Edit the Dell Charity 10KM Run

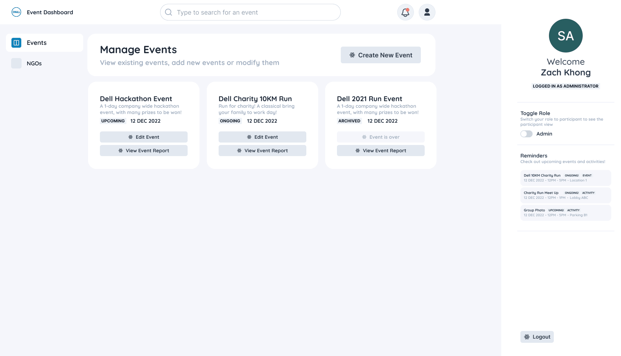[x=262, y=137]
